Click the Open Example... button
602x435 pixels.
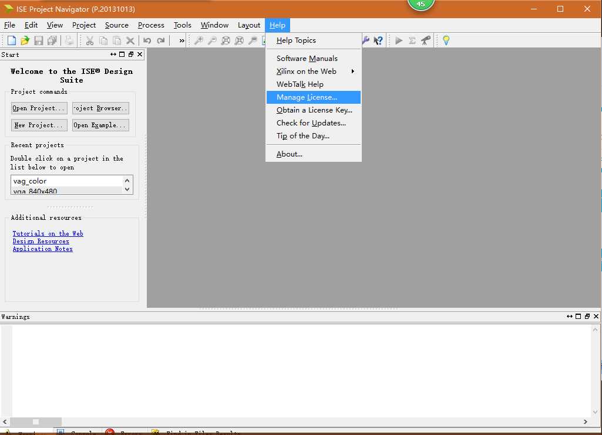pos(100,125)
